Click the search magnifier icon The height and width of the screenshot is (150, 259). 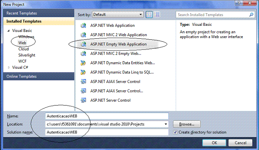coord(251,15)
